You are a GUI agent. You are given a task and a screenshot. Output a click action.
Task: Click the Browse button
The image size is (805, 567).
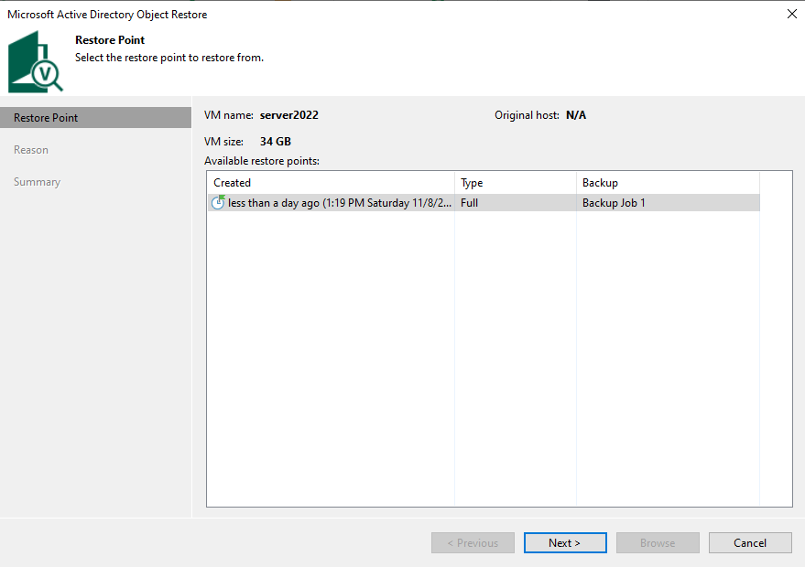[x=658, y=543]
